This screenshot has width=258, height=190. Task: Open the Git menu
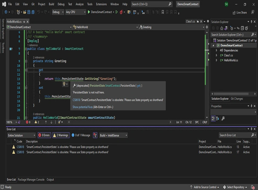[33, 4]
